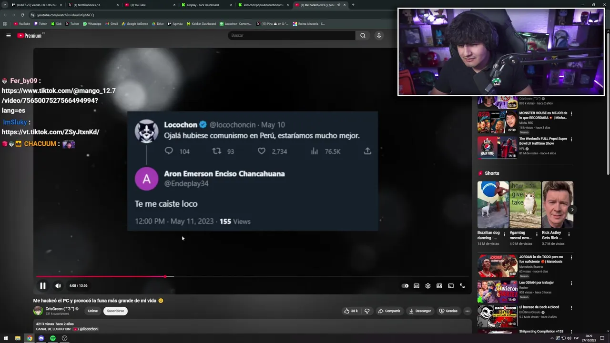Screen dimensions: 610x343
Task: Dislike the video with thumbs-down
Action: coord(367,311)
